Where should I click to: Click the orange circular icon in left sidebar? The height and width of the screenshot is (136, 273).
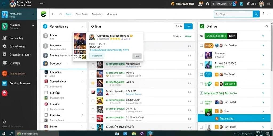[x=5, y=73]
